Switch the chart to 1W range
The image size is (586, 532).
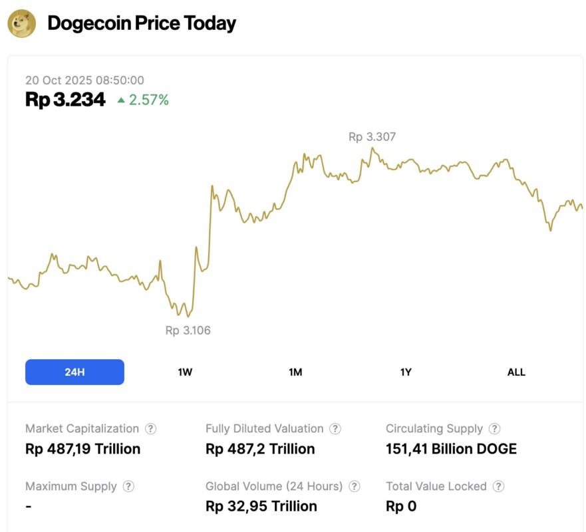[185, 372]
